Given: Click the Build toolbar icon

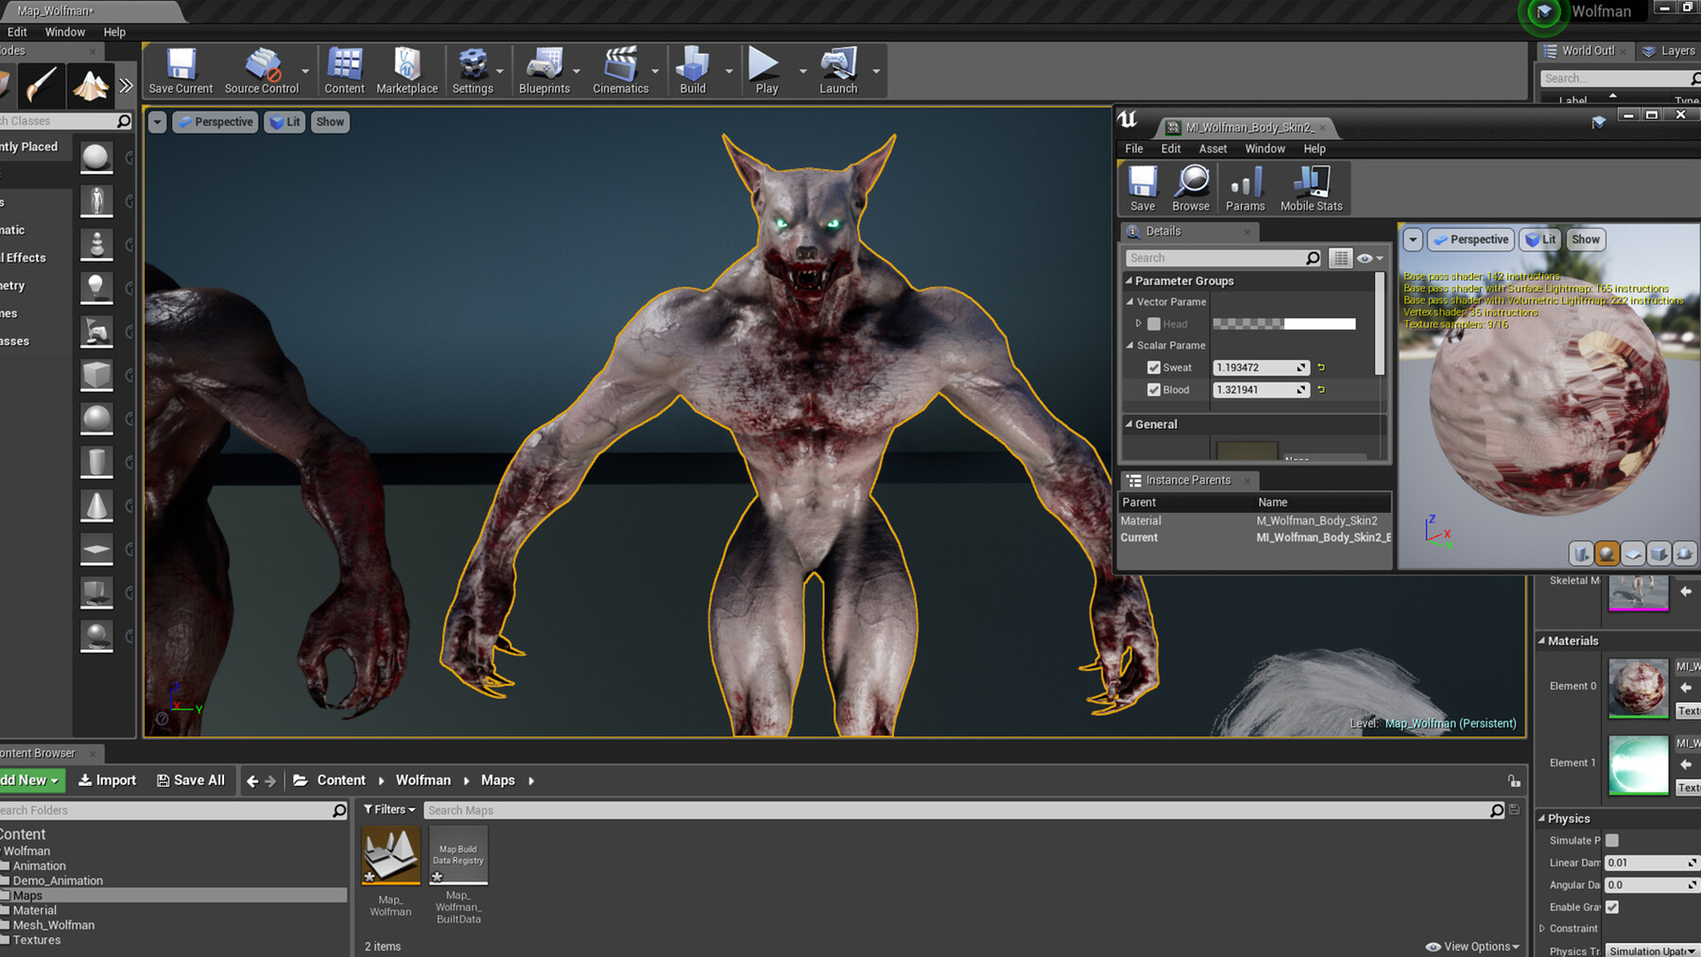Looking at the screenshot, I should pos(693,71).
